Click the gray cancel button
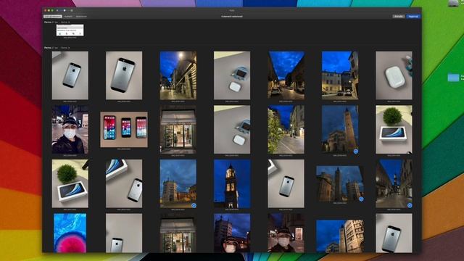 point(399,16)
